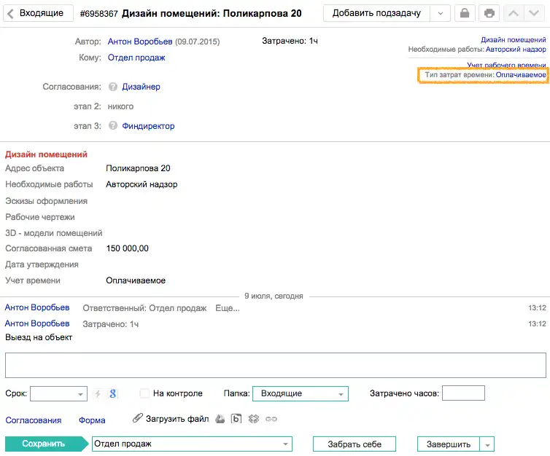Open Антон Воробьев in Ответственный comment row
This screenshot has width=550, height=456.
tap(37, 307)
